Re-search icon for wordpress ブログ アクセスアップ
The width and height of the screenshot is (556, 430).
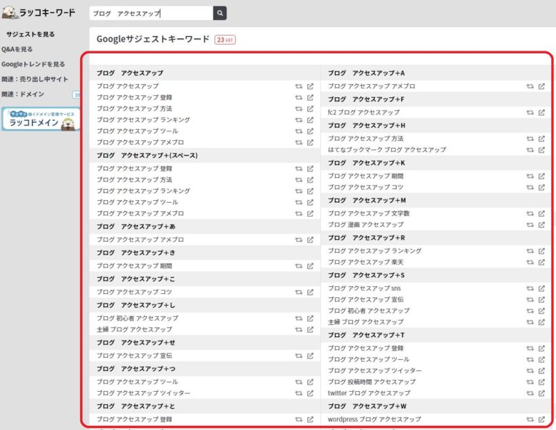click(x=530, y=420)
